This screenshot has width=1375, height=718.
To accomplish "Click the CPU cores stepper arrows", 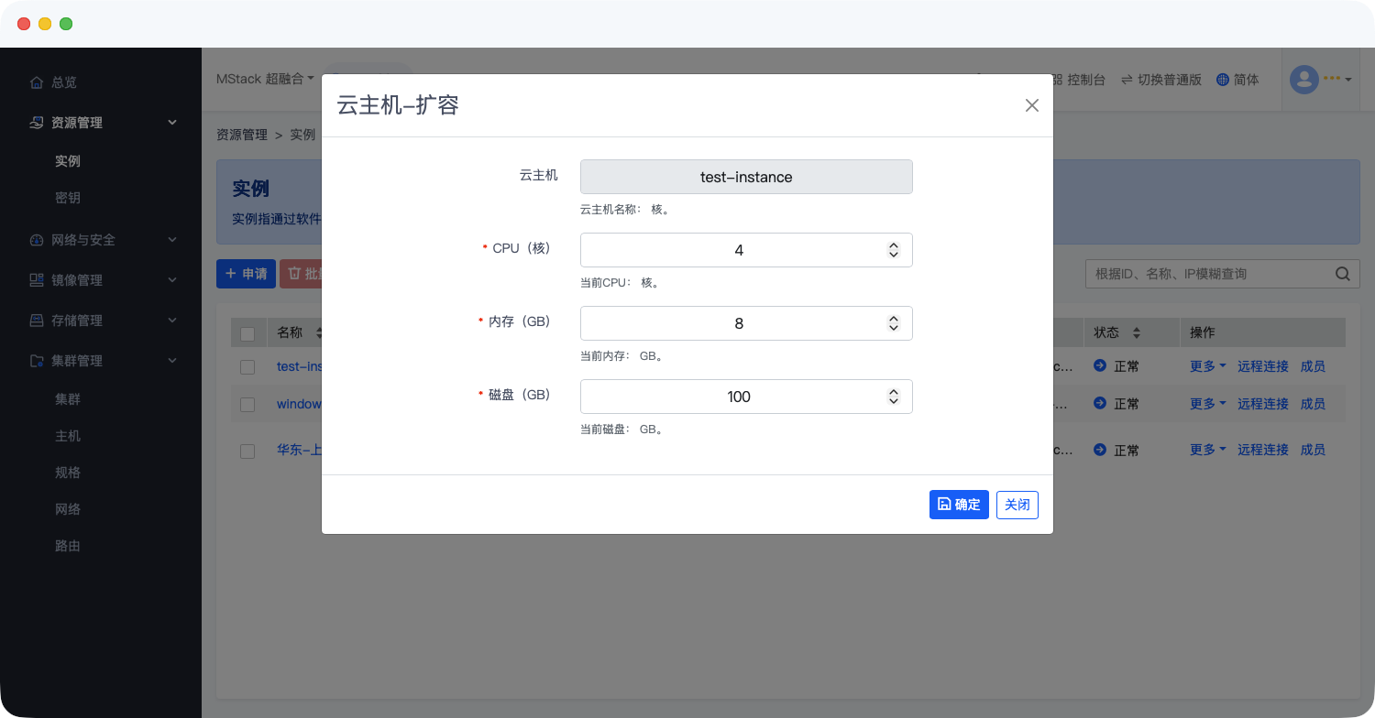I will [x=893, y=250].
